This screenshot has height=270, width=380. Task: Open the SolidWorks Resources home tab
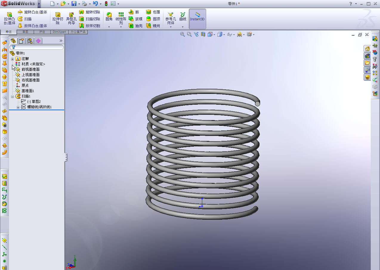pos(367,49)
